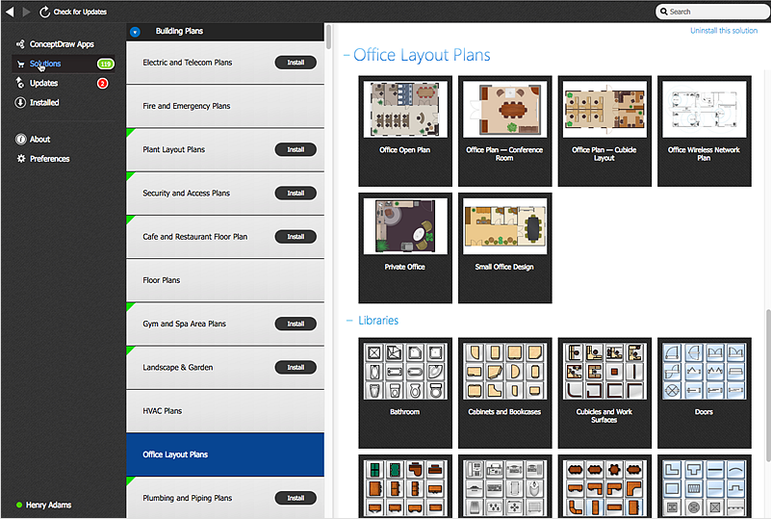This screenshot has height=519, width=771.
Task: Click the forward navigation arrow
Action: pyautogui.click(x=27, y=12)
